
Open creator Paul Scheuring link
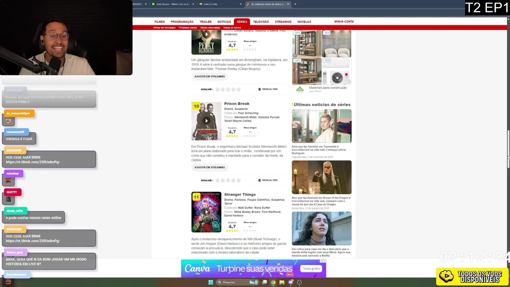(x=248, y=113)
